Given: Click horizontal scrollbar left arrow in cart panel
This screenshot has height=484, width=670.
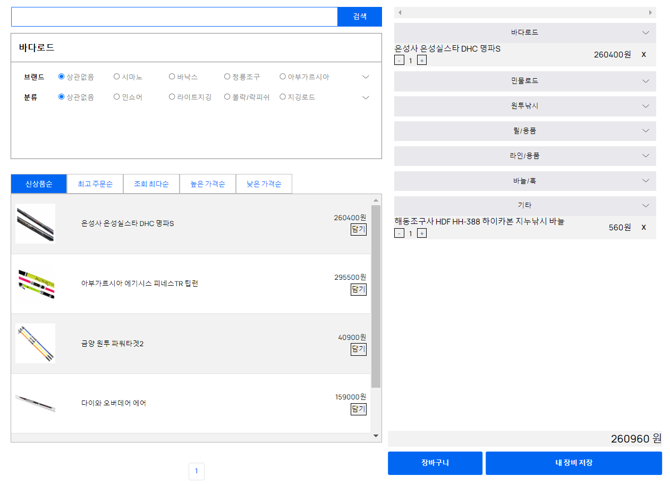Looking at the screenshot, I should (400, 12).
